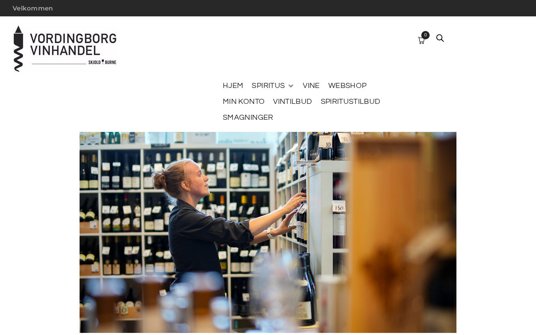536x335 pixels.
Task: Open the Vine page
Action: click(311, 86)
